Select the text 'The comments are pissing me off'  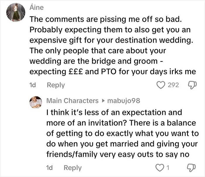pyautogui.click(x=91, y=19)
